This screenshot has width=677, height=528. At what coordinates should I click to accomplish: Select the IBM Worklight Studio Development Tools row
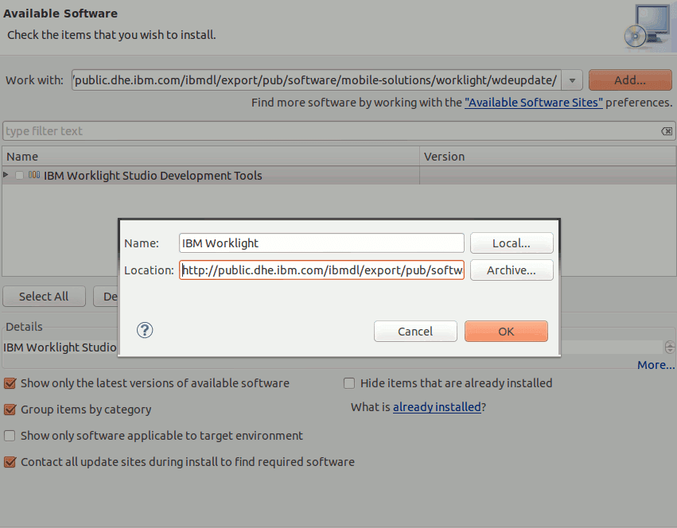coord(339,175)
